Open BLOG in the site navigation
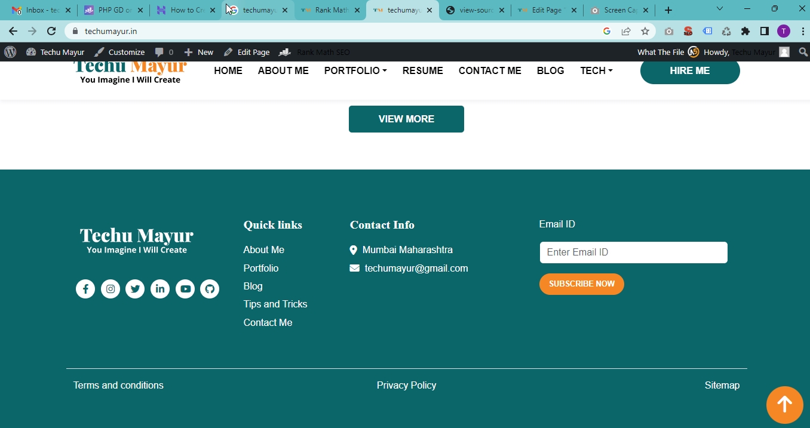The image size is (810, 428). [551, 70]
